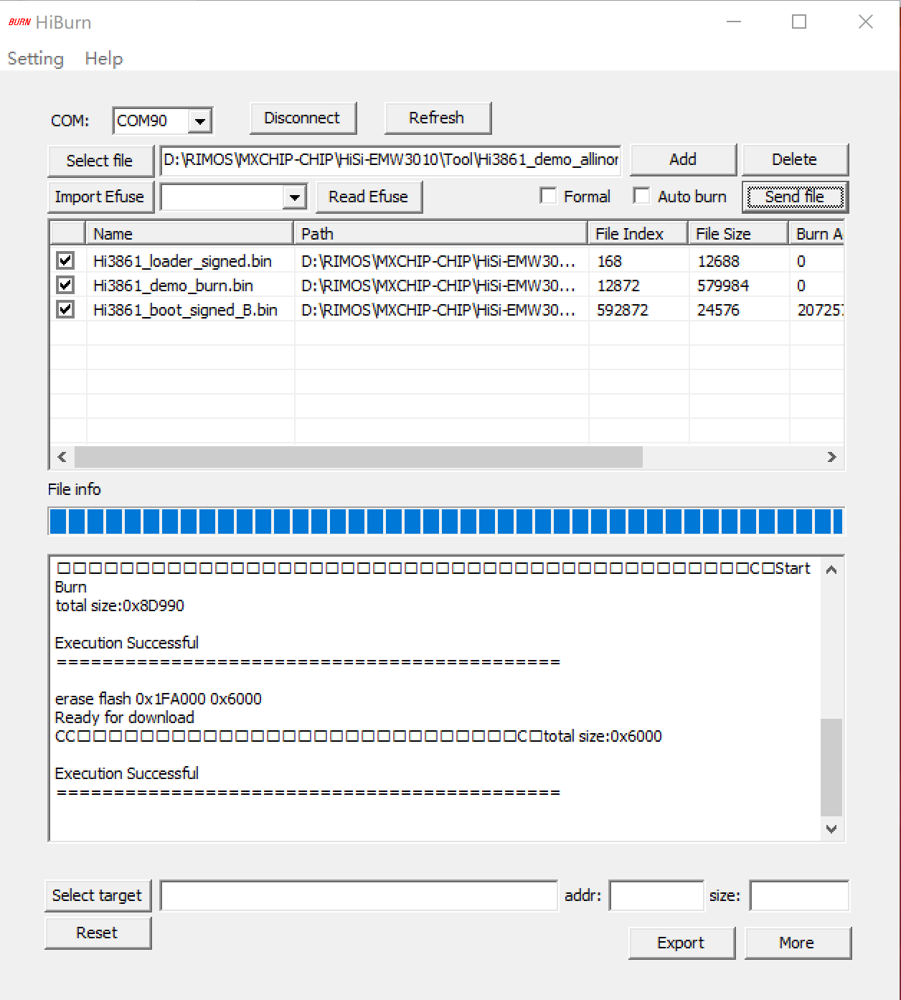Viewport: 901px width, 1000px height.
Task: Click the burn progress bar
Action: coord(446,522)
